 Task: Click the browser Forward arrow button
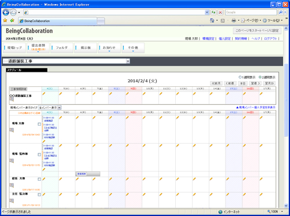click(13, 13)
